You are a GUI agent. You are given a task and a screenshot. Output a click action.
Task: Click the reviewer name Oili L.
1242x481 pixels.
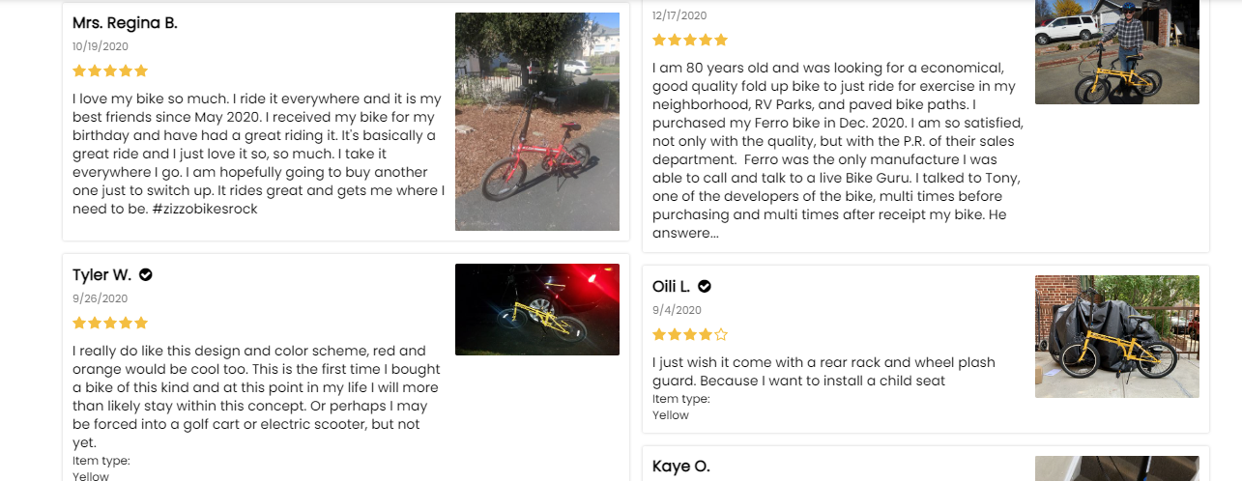671,286
